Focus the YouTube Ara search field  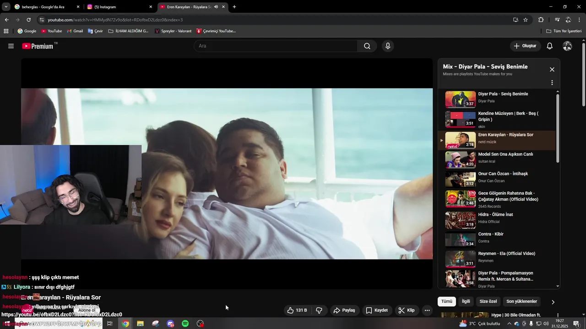tap(276, 46)
